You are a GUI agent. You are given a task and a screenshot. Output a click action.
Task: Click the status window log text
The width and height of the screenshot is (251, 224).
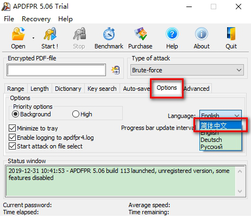tap(119, 174)
